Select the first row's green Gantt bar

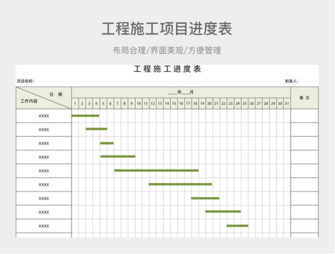[x=85, y=116]
